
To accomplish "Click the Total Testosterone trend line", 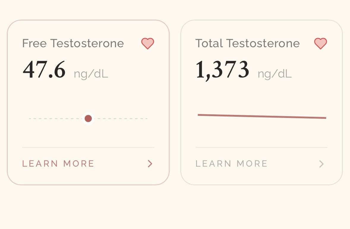I will pos(262,116).
